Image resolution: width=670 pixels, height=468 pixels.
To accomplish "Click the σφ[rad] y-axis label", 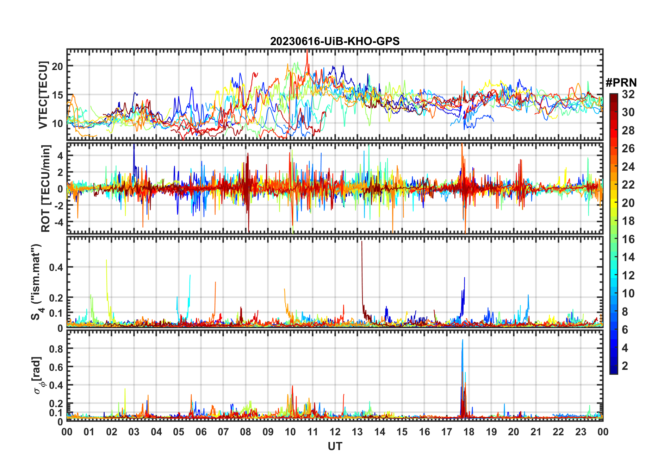I will pos(38,375).
